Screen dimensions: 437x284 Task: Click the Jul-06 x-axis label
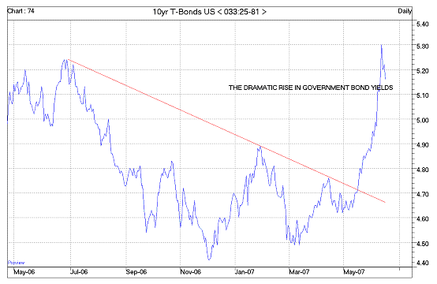point(79,271)
